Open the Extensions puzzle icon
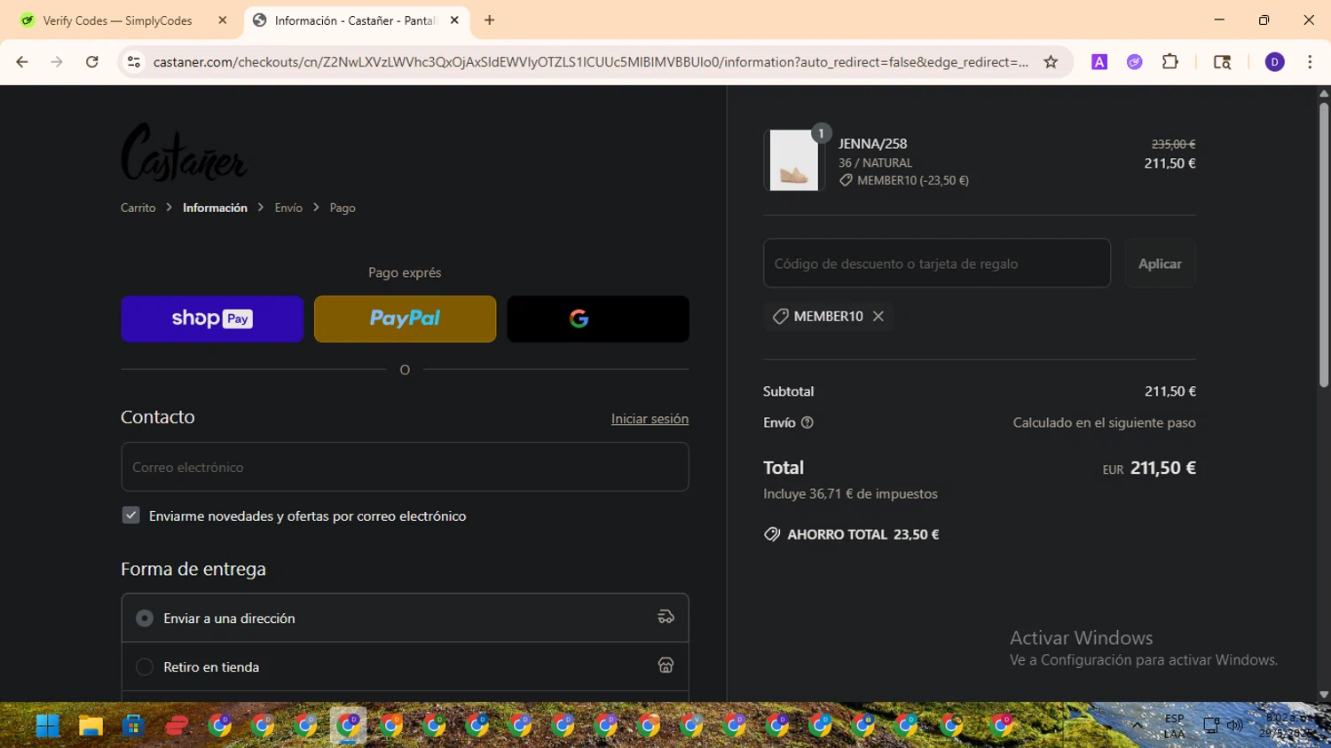The image size is (1331, 748). tap(1170, 62)
